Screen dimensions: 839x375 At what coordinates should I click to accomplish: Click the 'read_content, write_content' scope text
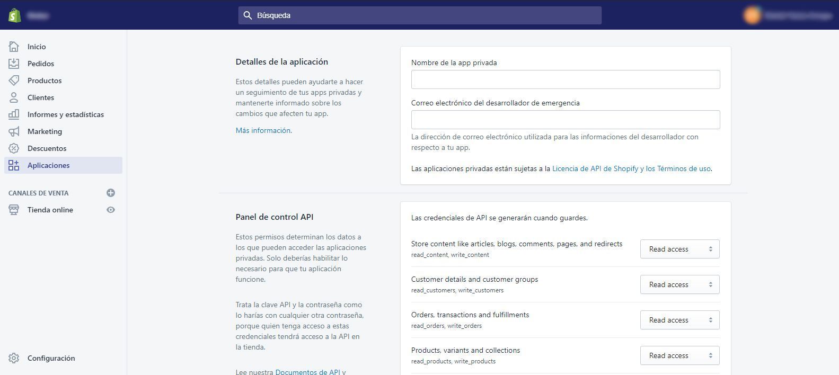450,255
